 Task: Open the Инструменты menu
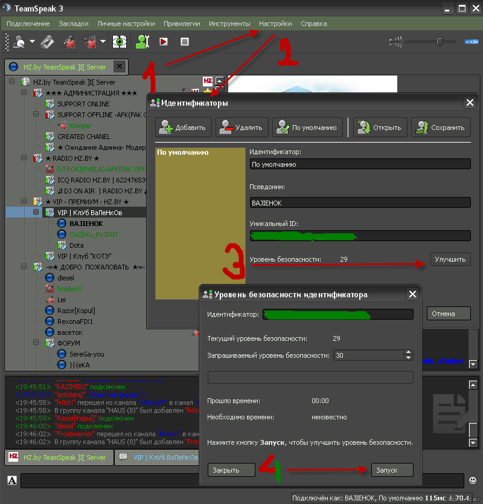229,24
